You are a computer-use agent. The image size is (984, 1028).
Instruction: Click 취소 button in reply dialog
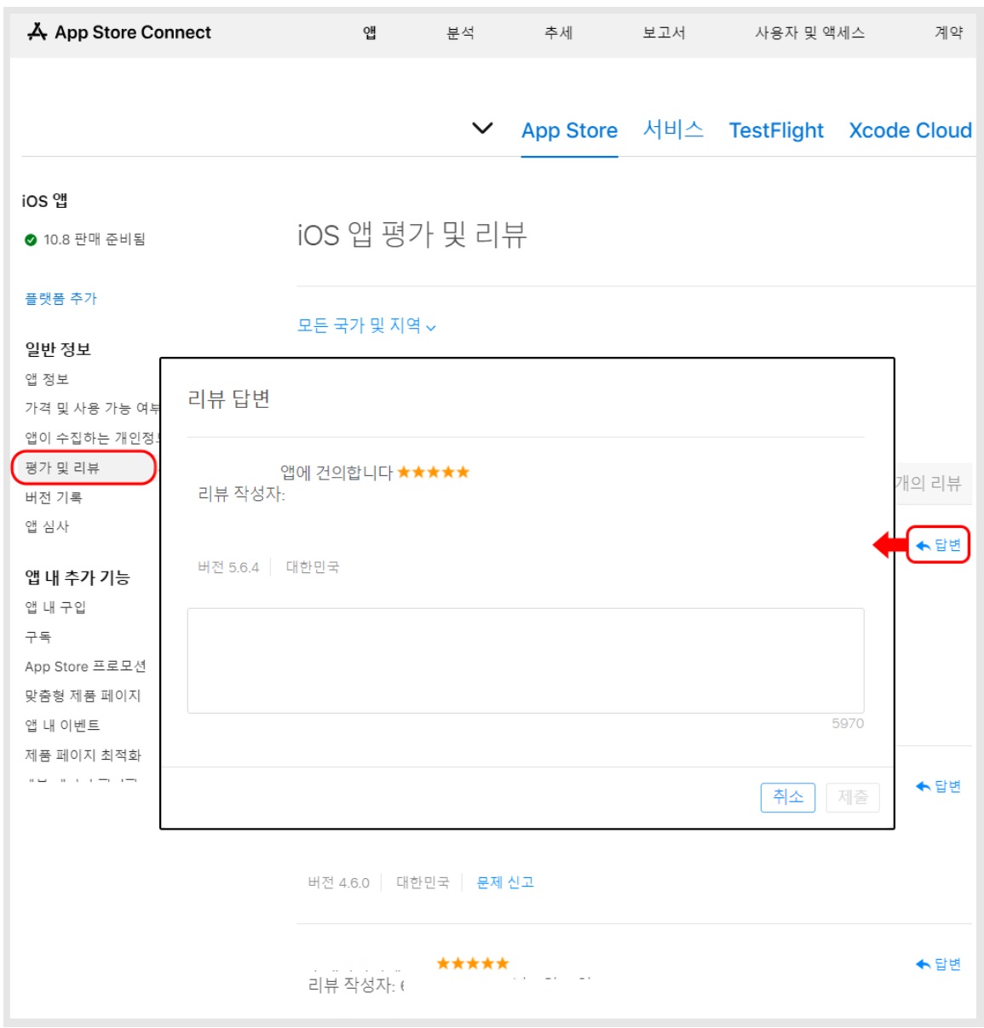788,797
